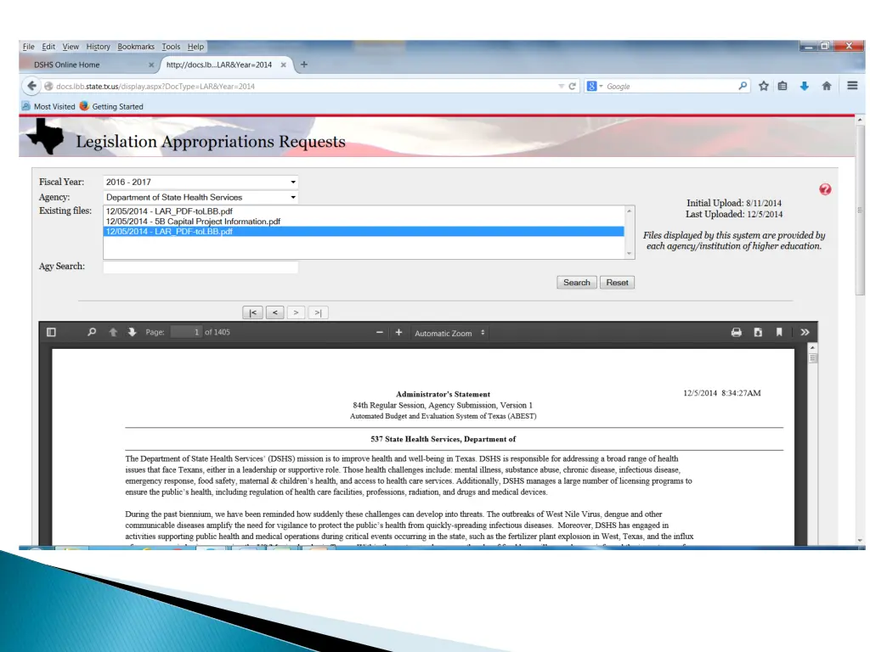Click the red help question mark icon

point(825,189)
